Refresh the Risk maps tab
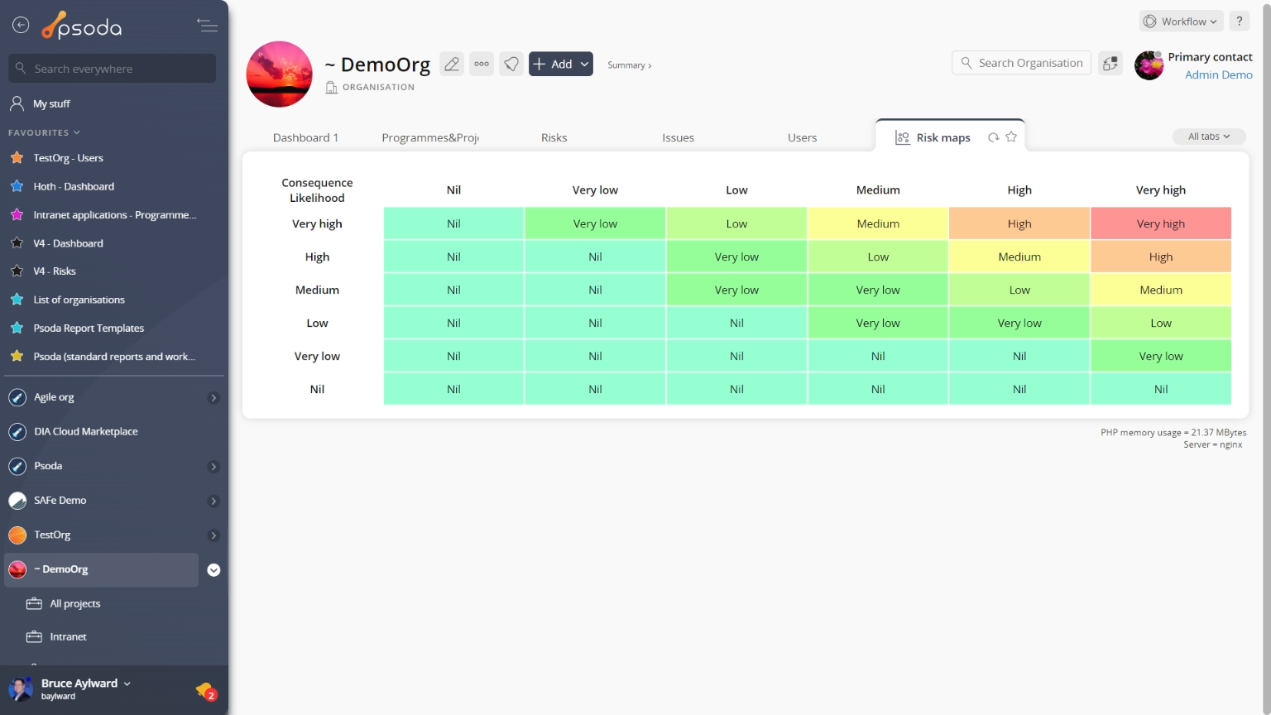The width and height of the screenshot is (1271, 715). [993, 137]
